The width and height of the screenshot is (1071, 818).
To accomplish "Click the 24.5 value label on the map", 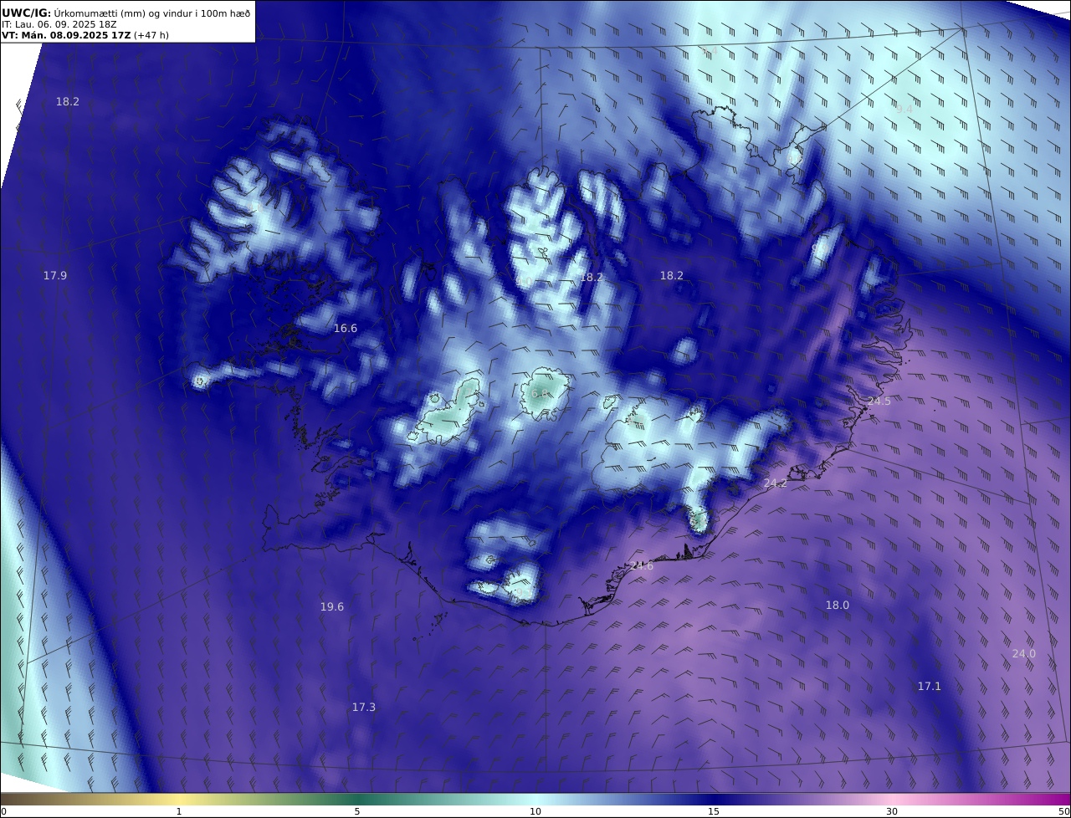I will [879, 401].
